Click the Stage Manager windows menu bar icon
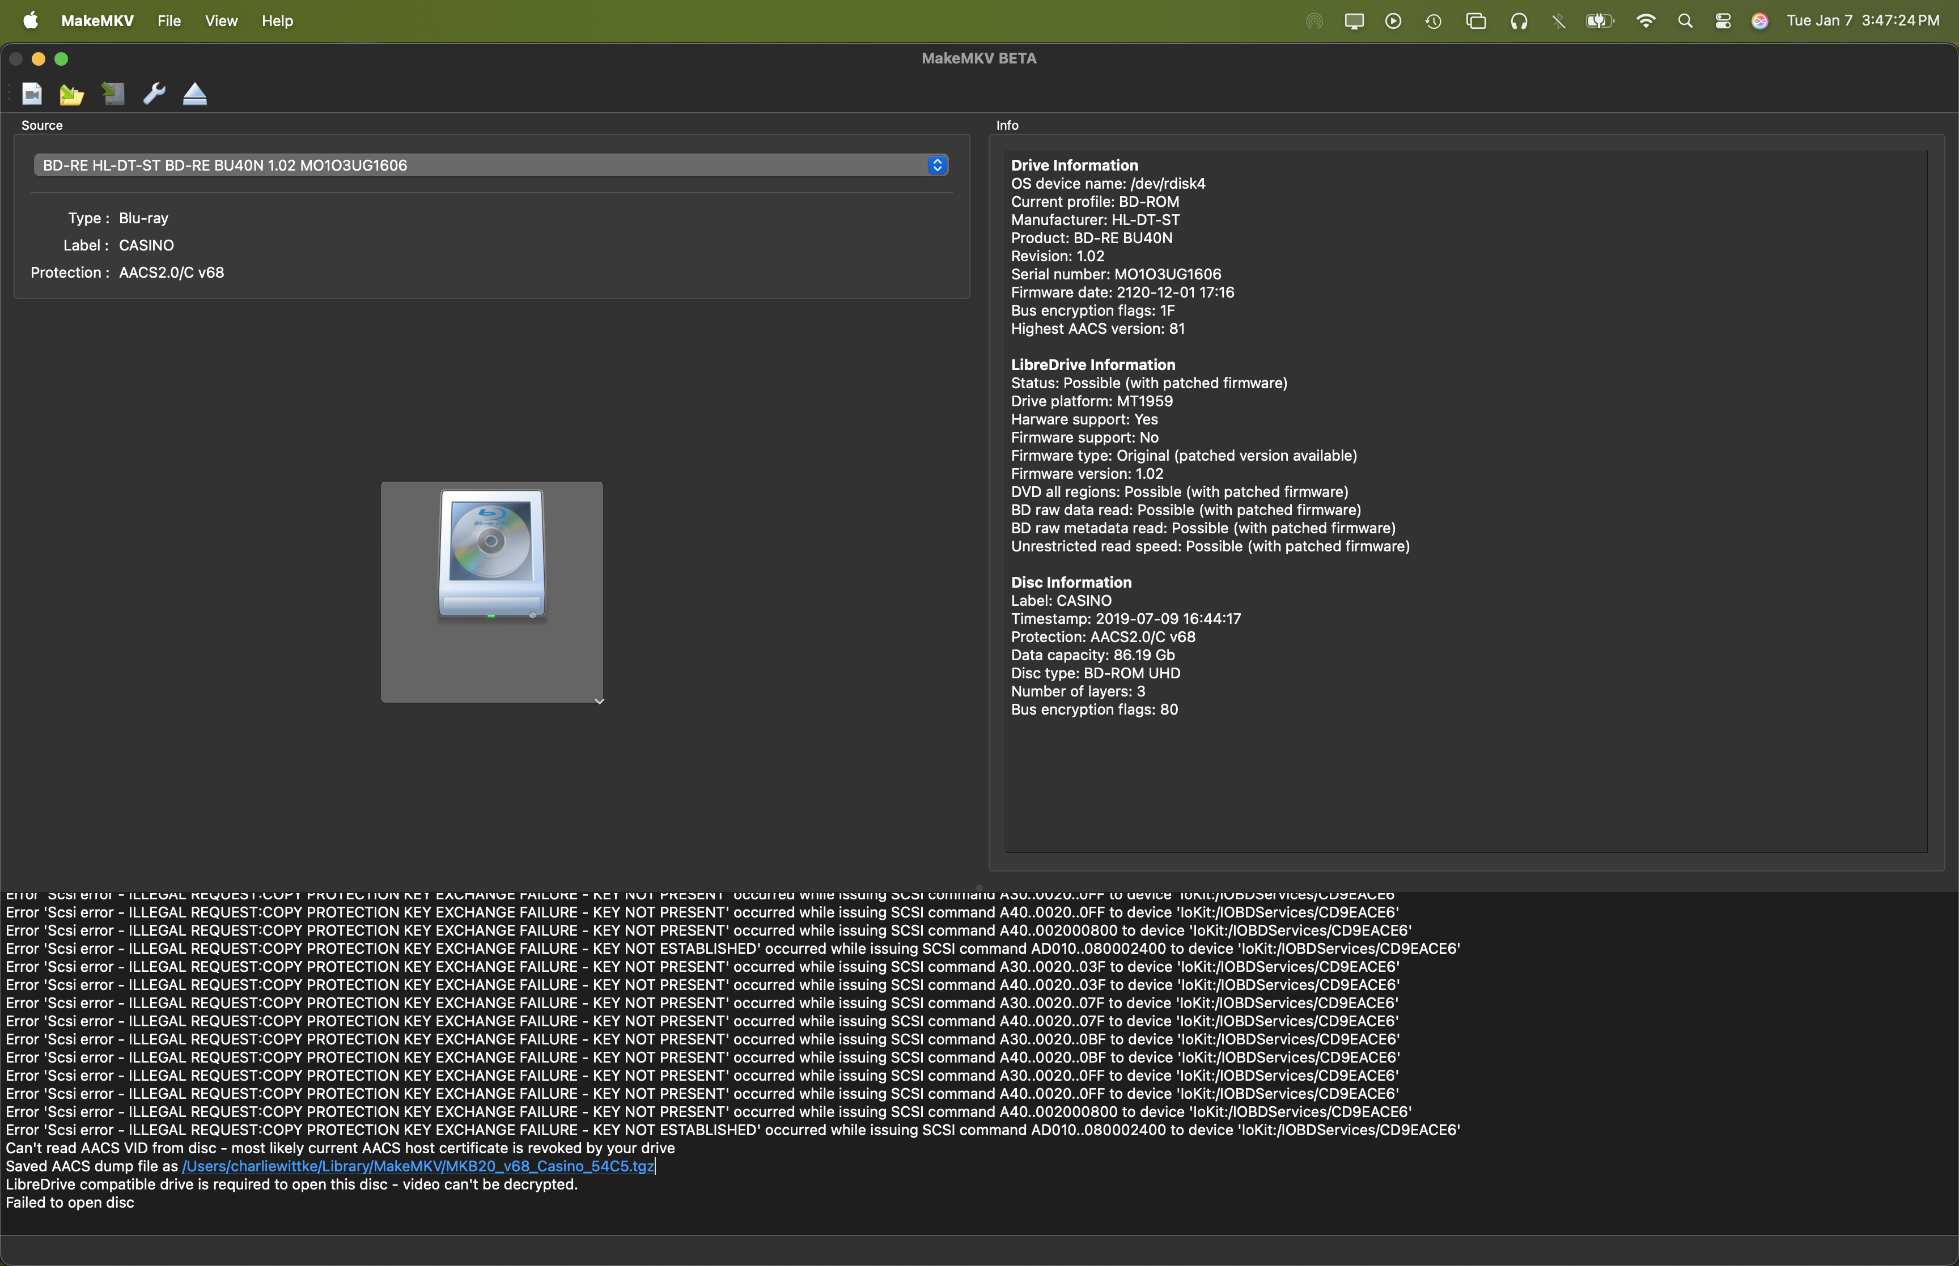 (1477, 22)
